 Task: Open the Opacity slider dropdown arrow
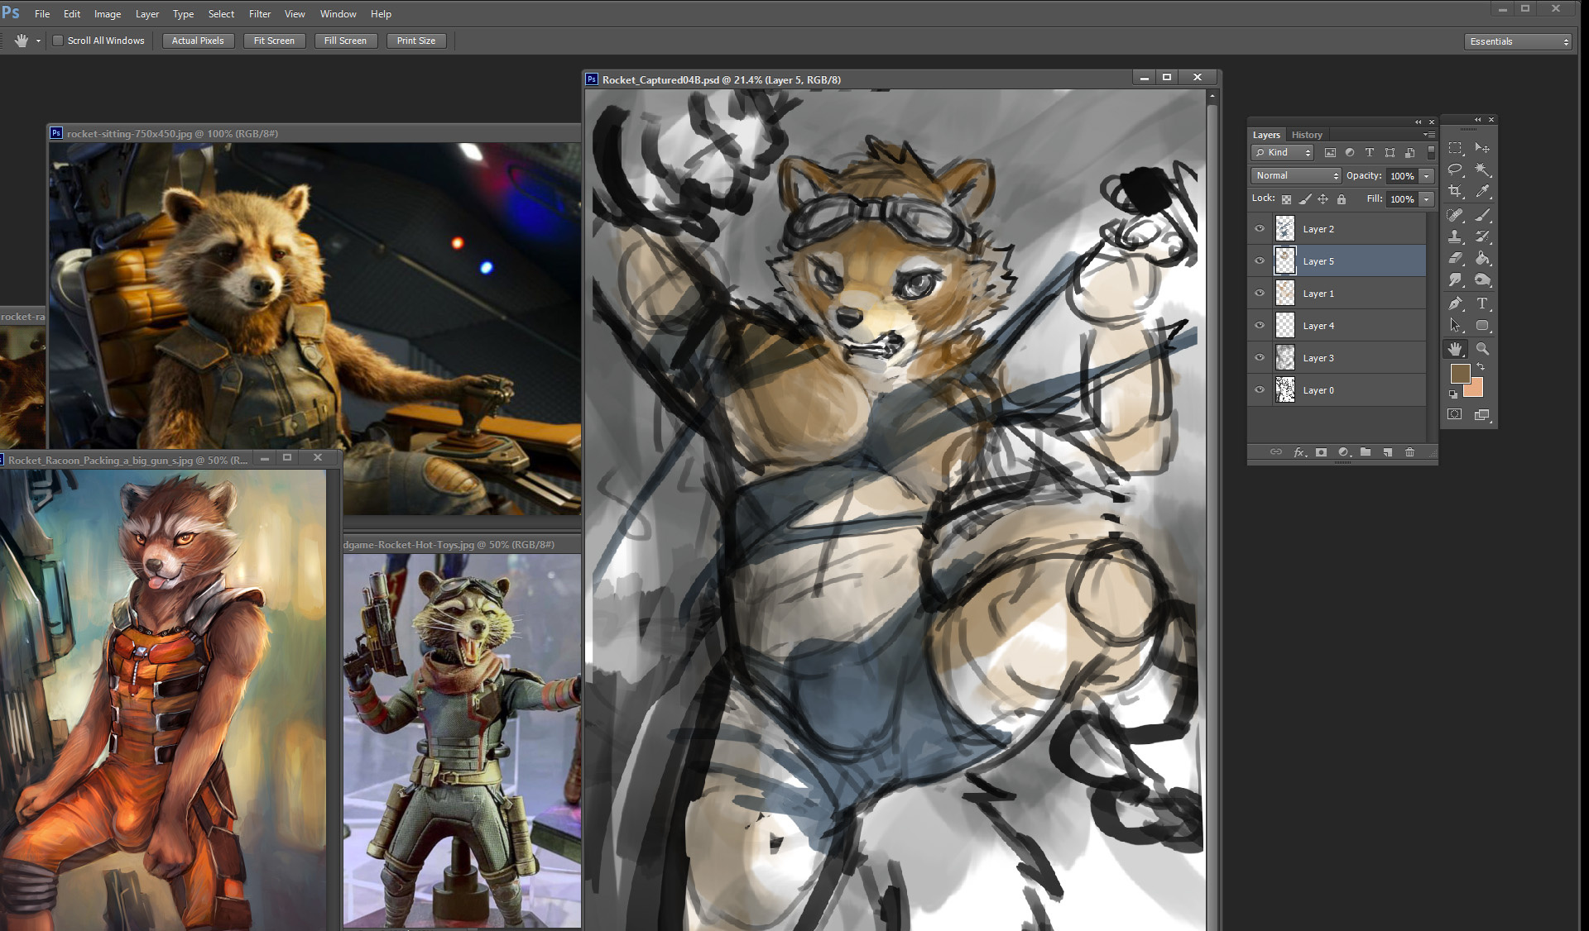(x=1427, y=175)
